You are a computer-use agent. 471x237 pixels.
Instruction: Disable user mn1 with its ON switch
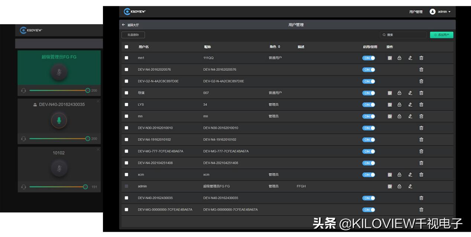[368, 58]
